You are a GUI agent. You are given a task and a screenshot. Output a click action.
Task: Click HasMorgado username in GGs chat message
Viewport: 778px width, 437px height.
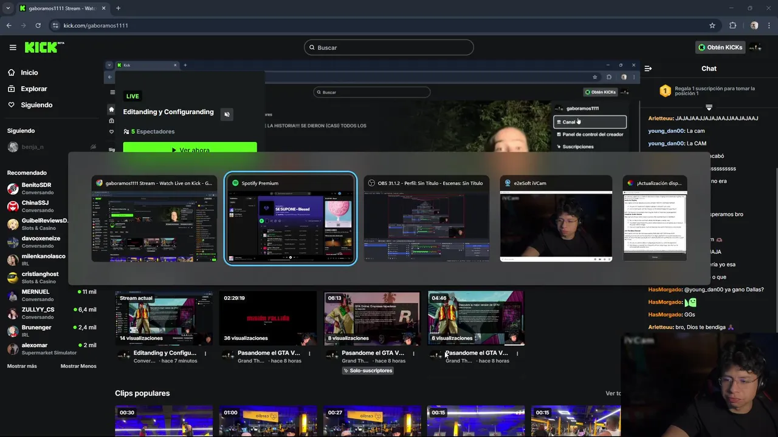pyautogui.click(x=665, y=314)
